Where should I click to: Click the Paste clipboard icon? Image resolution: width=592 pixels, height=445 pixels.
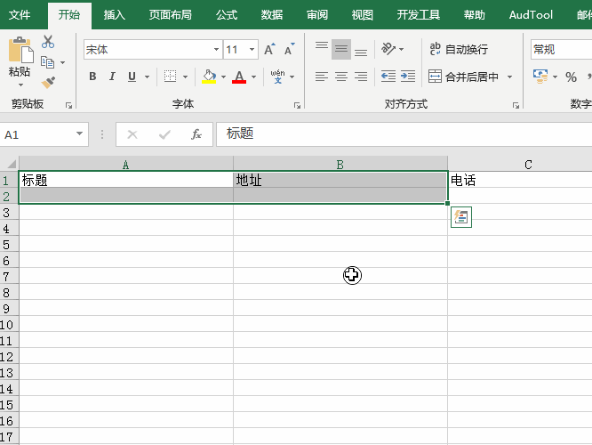[x=20, y=50]
